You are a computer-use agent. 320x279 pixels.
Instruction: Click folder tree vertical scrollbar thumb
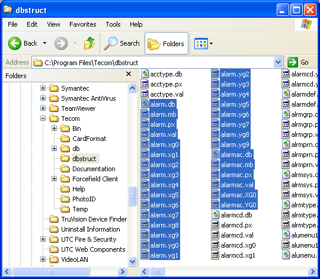[x=133, y=196]
